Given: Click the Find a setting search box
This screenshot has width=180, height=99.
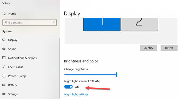Looking at the screenshot, I should (x=29, y=22).
